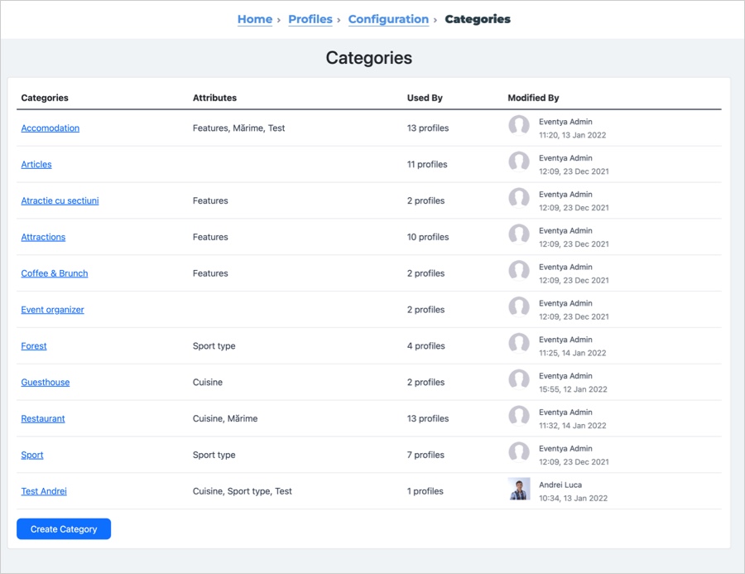The height and width of the screenshot is (574, 745).
Task: Click the avatar icon in Accomodation row
Action: pos(519,126)
